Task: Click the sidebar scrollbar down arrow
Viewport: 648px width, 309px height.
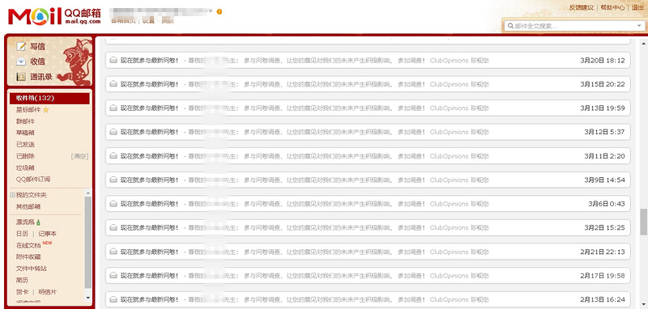Action: 87,298
